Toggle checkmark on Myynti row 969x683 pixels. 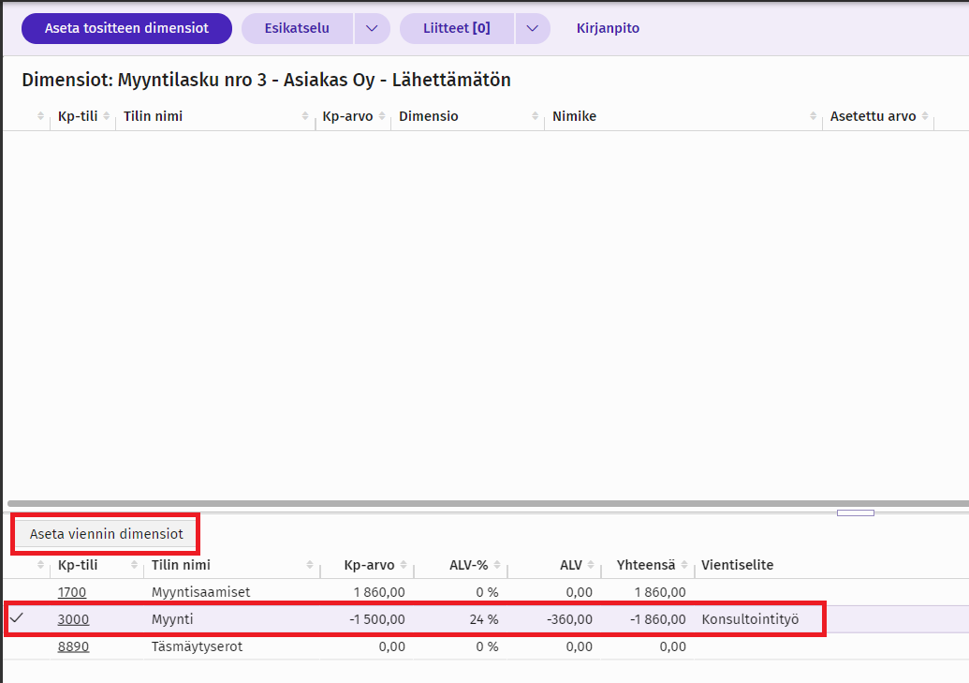17,618
